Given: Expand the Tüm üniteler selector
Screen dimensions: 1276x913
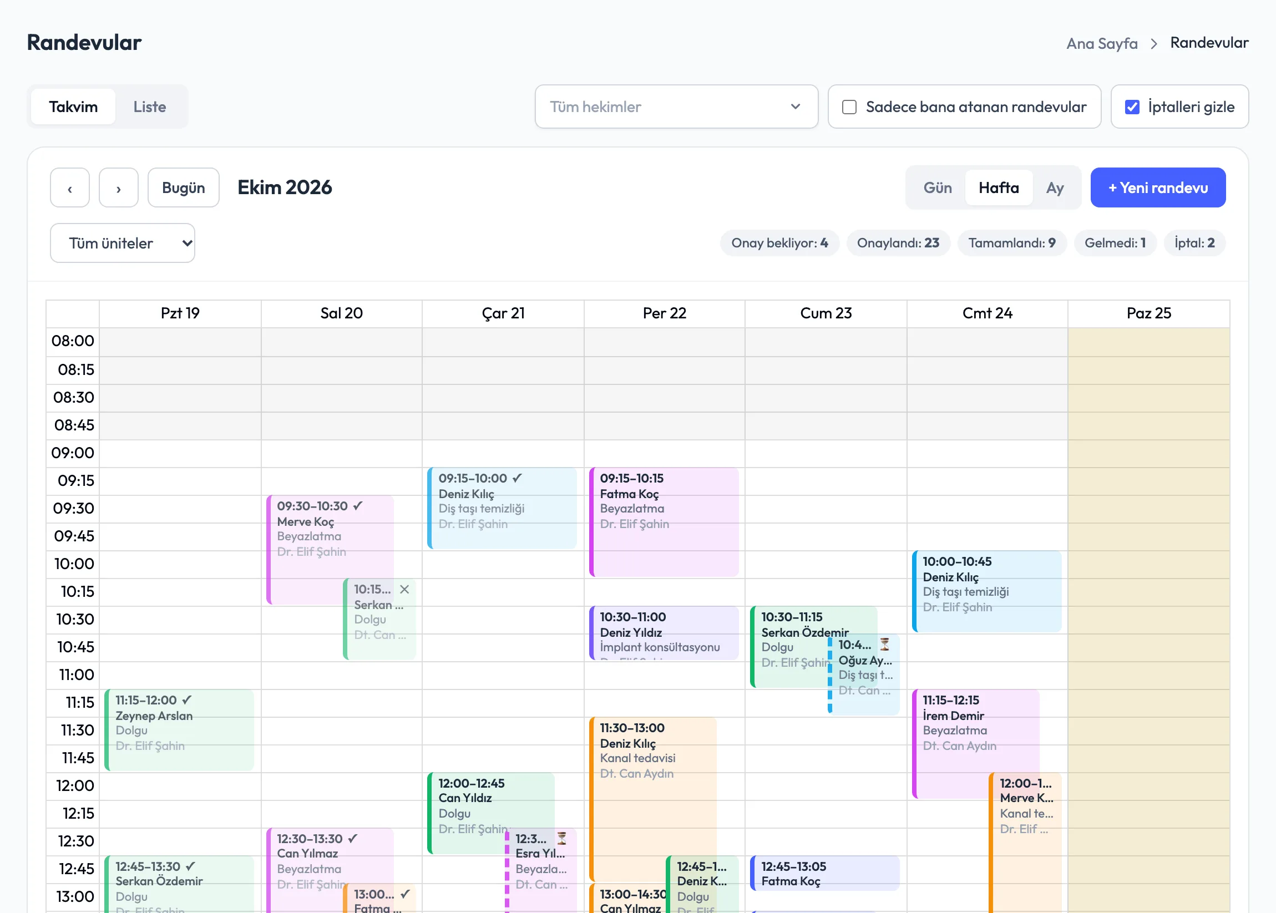Looking at the screenshot, I should 123,243.
